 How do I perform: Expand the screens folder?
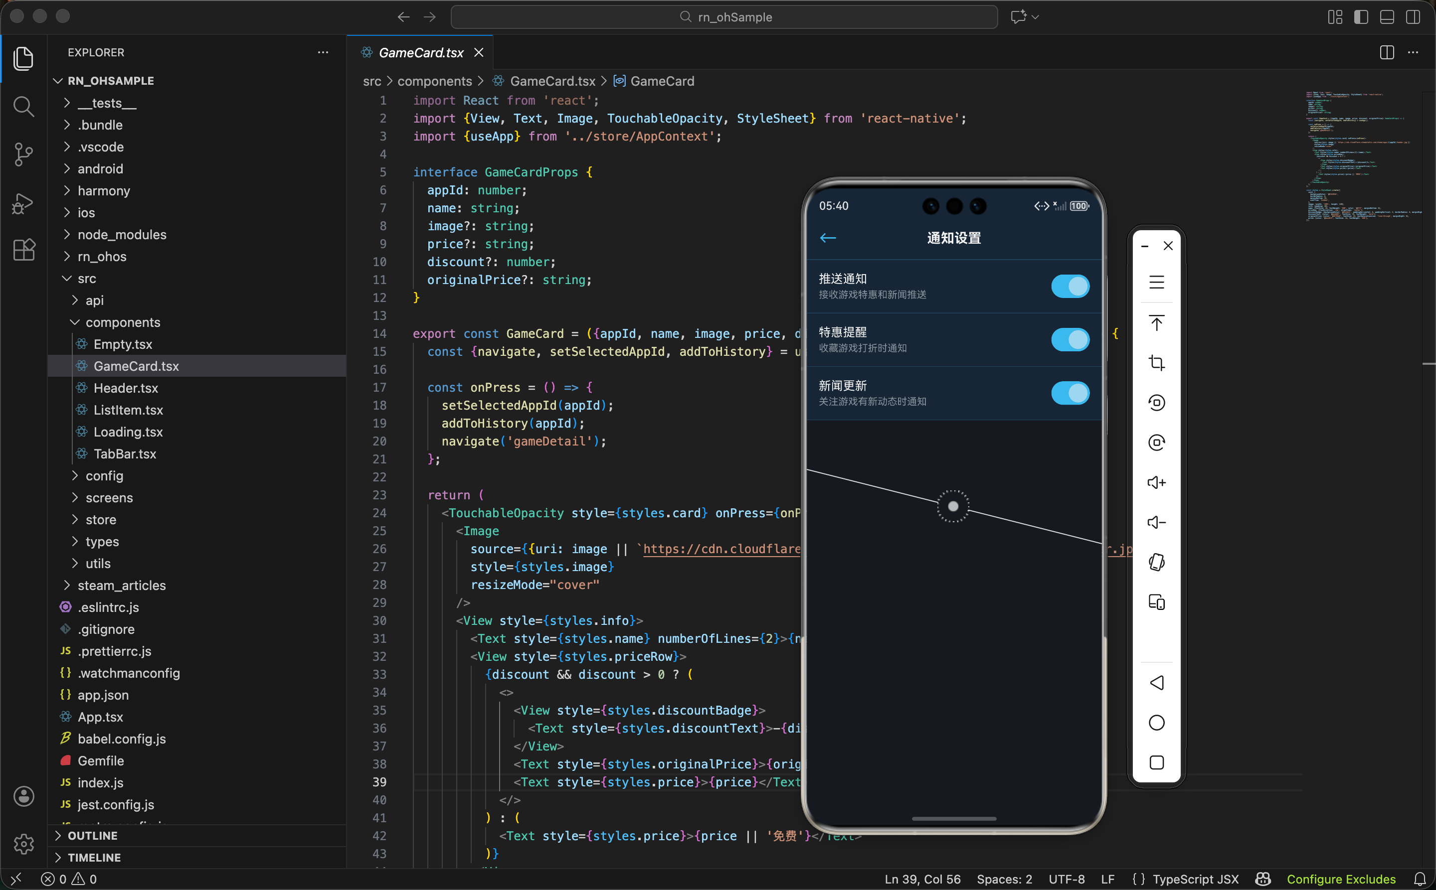(109, 497)
